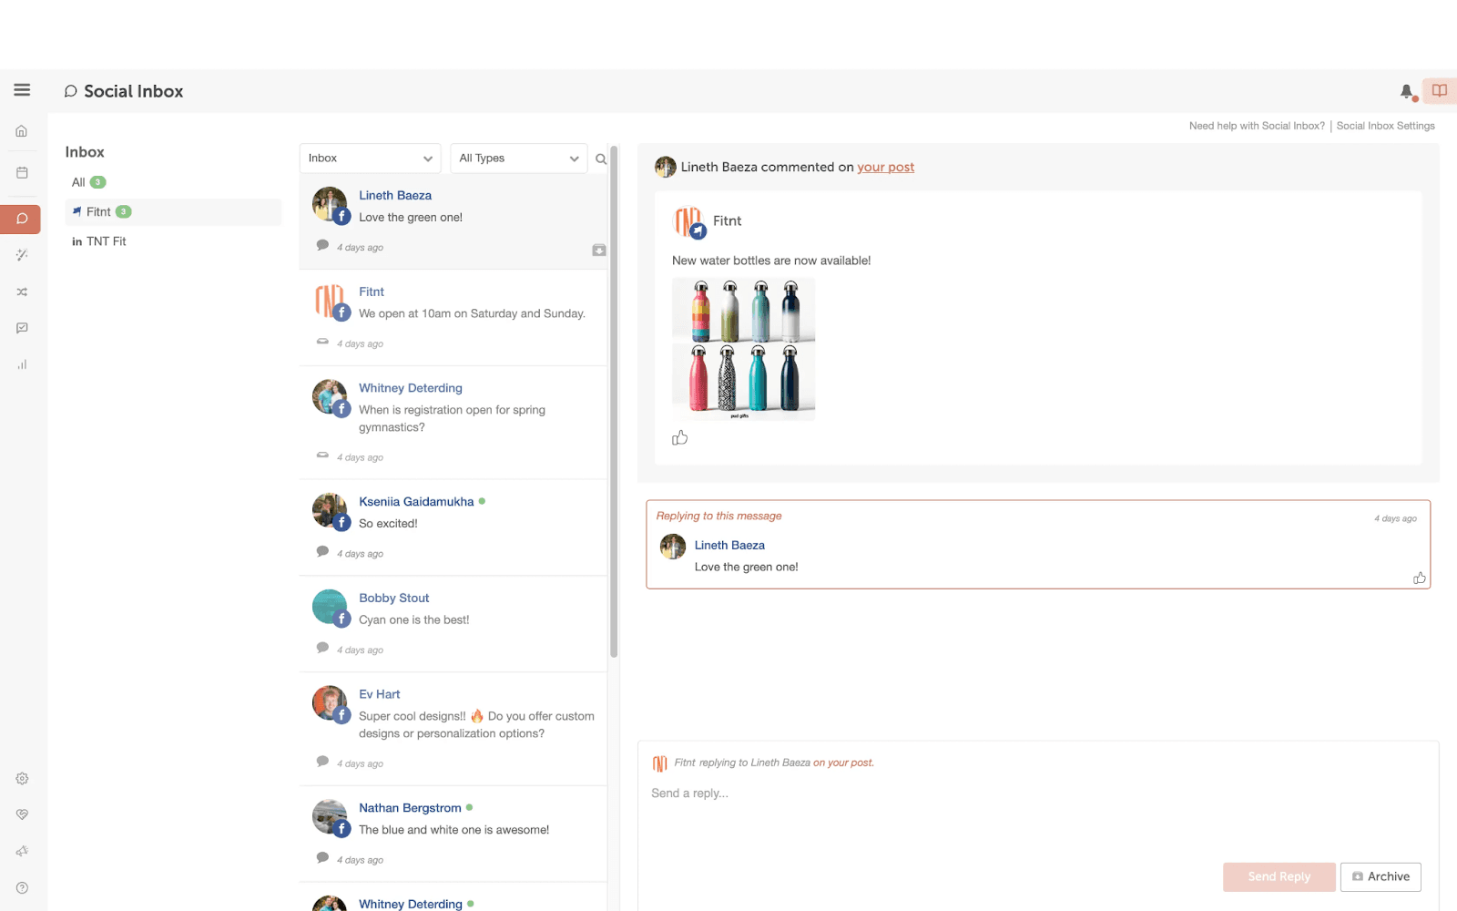Click Ev Hart's avatar in the list
This screenshot has width=1457, height=911.
tap(330, 703)
